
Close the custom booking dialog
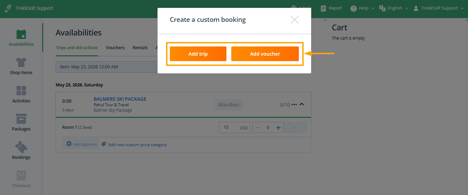pos(294,20)
